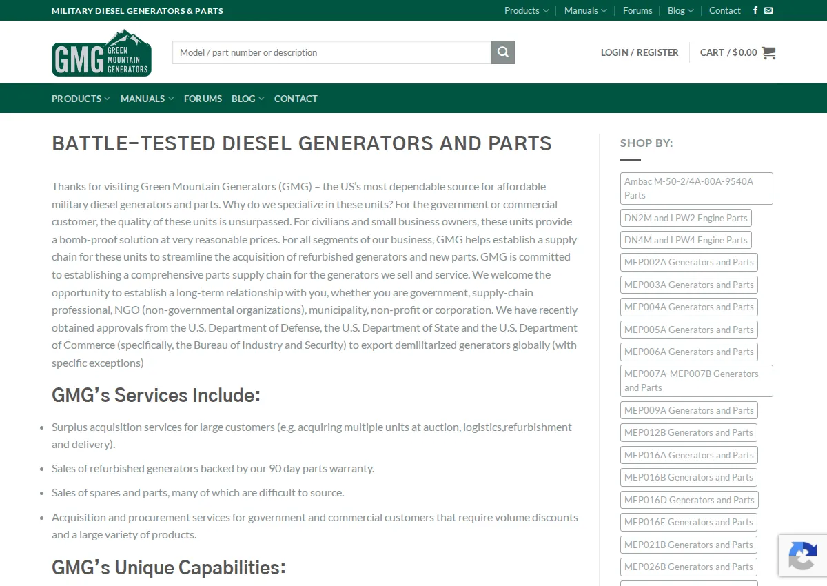The height and width of the screenshot is (586, 827).
Task: Go to Contact in the top bar
Action: click(724, 10)
